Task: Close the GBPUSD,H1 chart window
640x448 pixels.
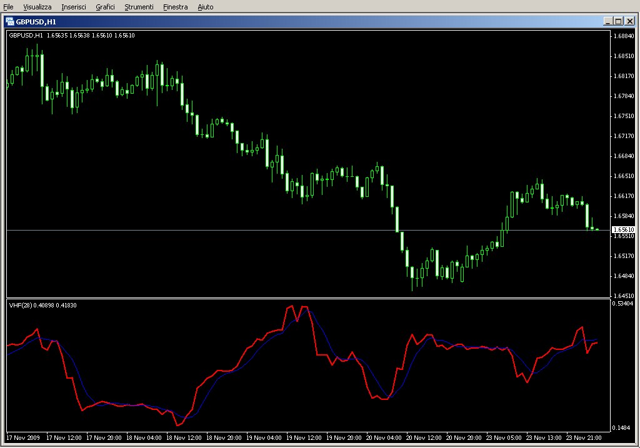Action: 630,21
